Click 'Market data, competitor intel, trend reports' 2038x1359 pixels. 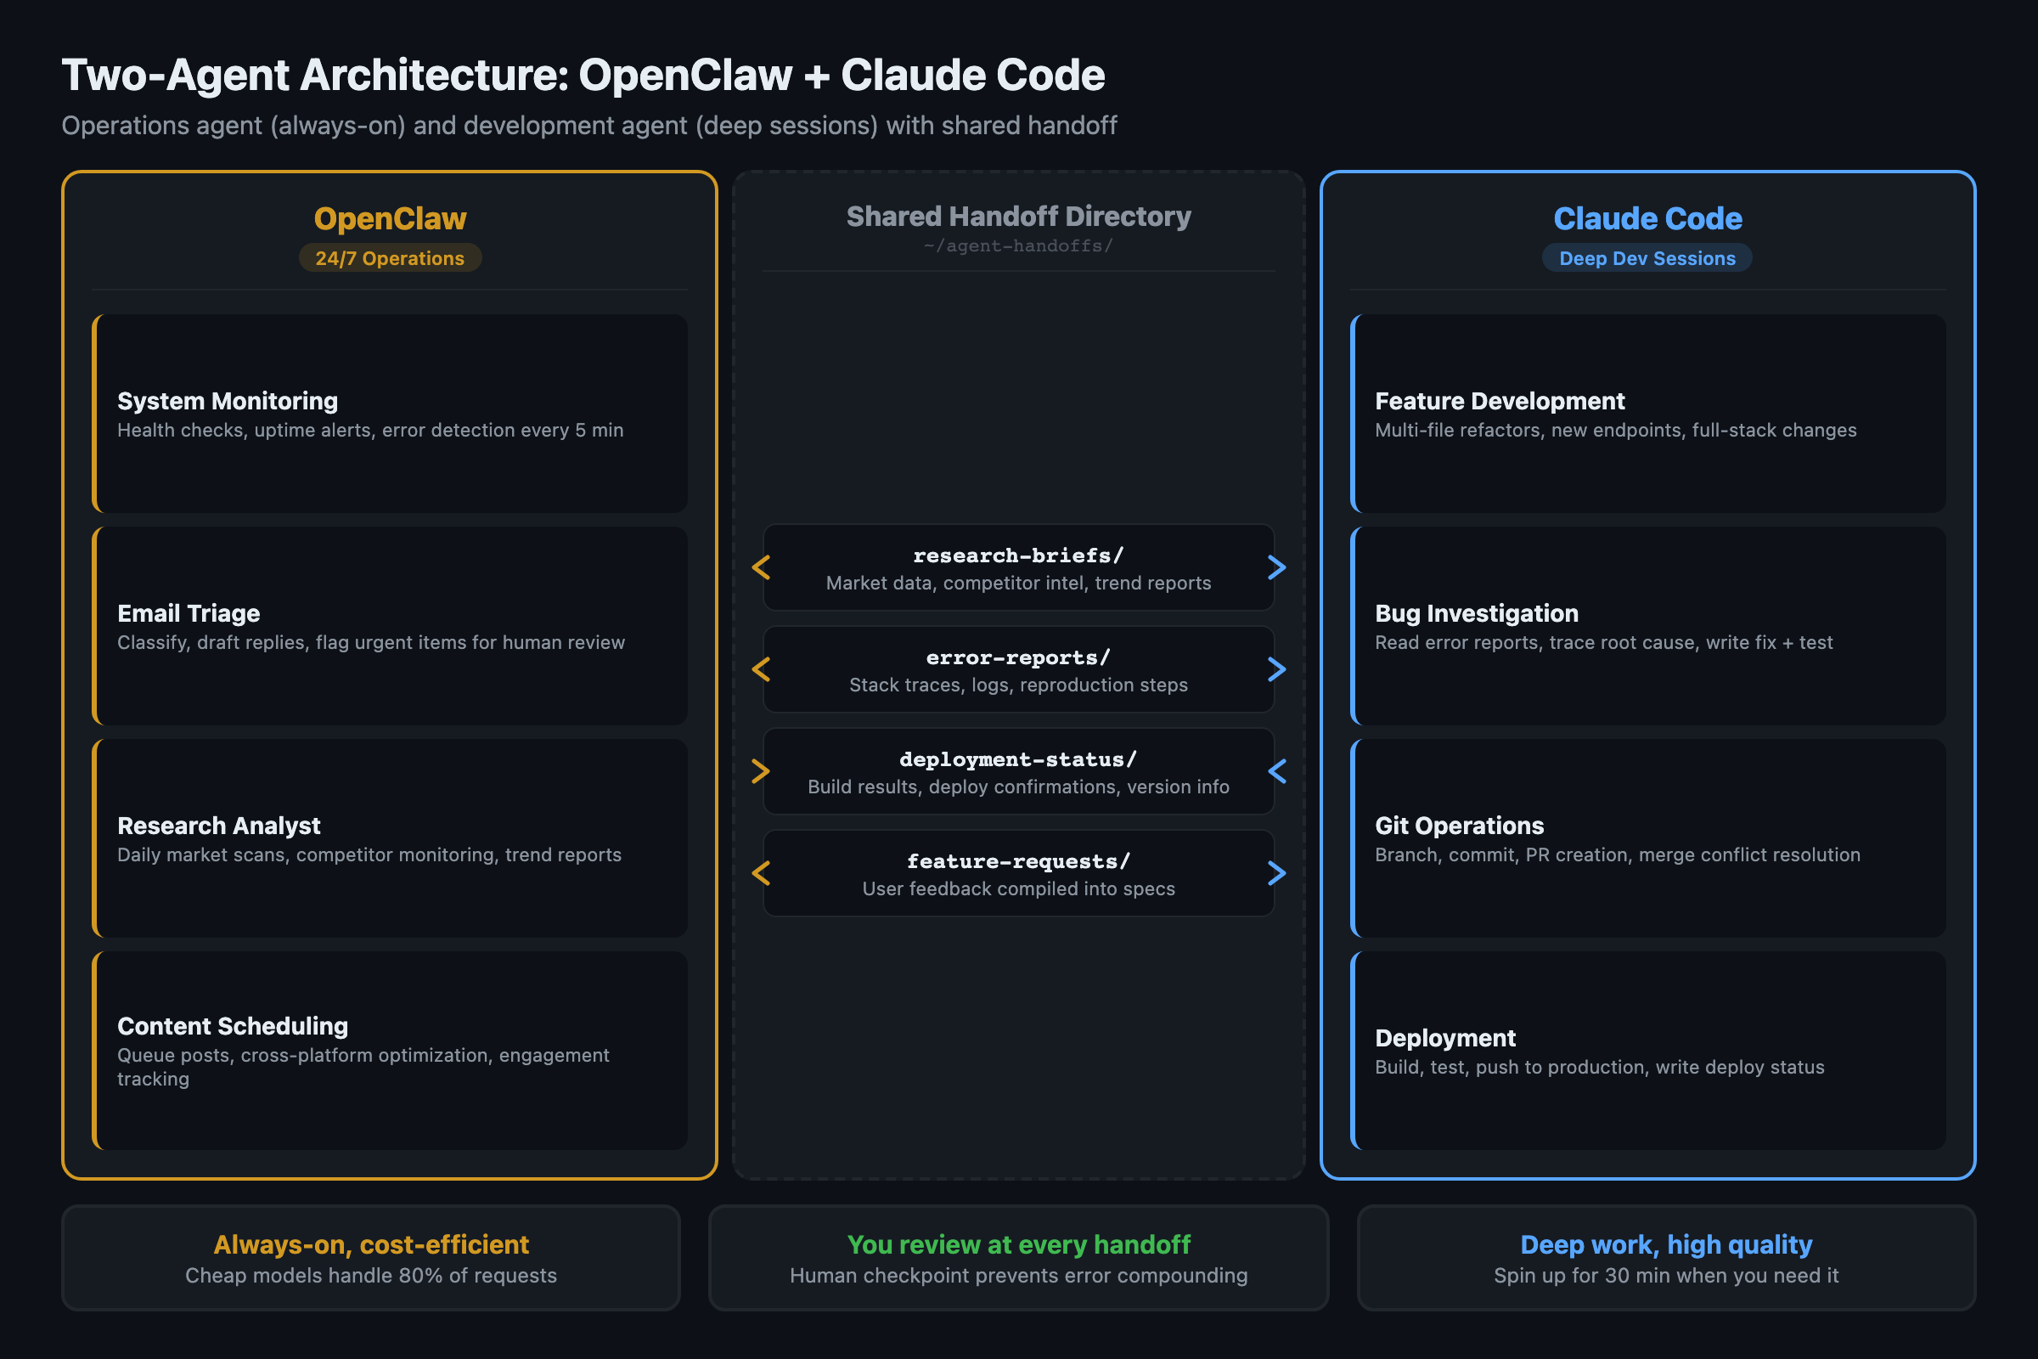pos(1018,584)
